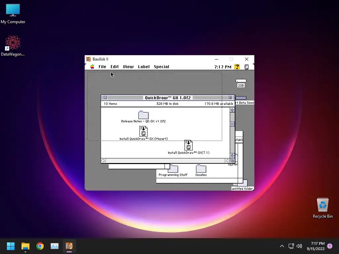
Task: Click the QuickDraw GX 1.0f2 title bar
Action: pos(168,98)
